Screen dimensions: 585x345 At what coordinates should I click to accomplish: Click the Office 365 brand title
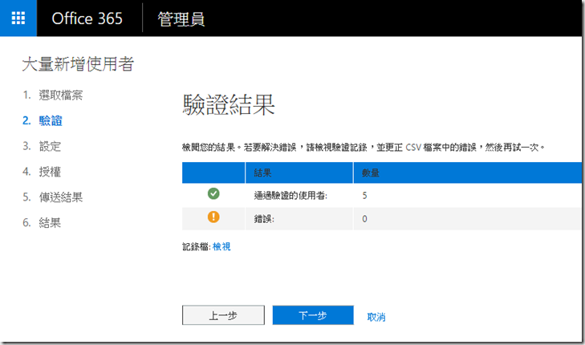87,18
